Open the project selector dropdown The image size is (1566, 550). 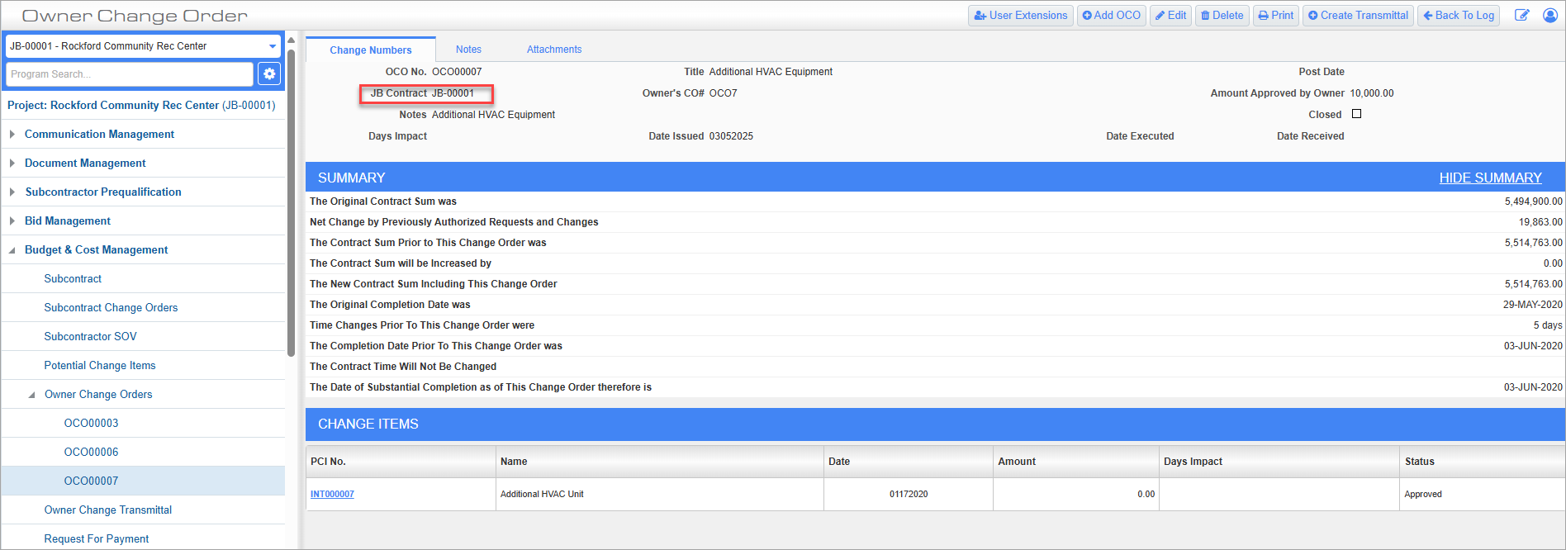coord(273,46)
